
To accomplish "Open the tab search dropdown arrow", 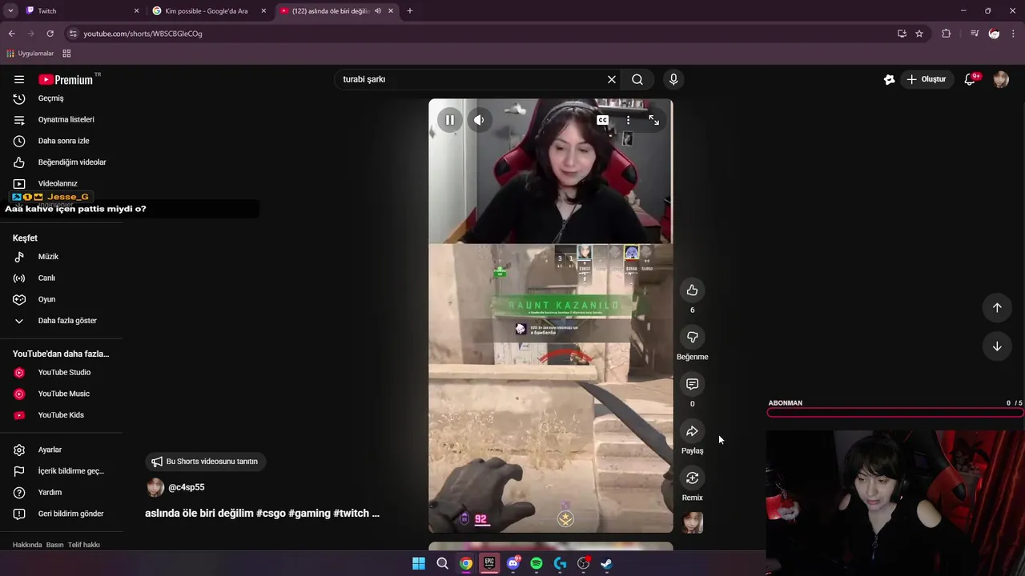I will 10,11.
